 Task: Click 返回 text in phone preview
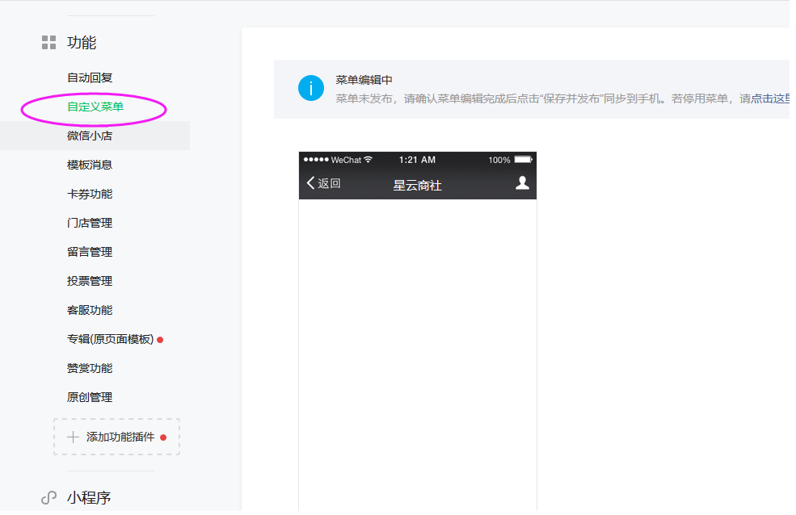[x=330, y=183]
